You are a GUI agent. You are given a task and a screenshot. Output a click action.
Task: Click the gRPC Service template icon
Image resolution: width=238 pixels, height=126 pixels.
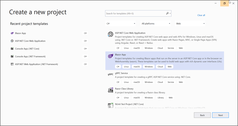[110, 74]
